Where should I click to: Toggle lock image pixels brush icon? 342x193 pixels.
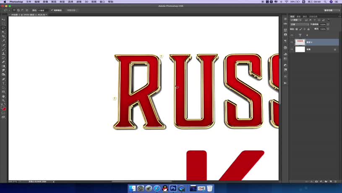(300, 29)
